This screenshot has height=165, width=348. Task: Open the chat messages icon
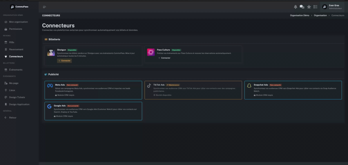coord(302,7)
